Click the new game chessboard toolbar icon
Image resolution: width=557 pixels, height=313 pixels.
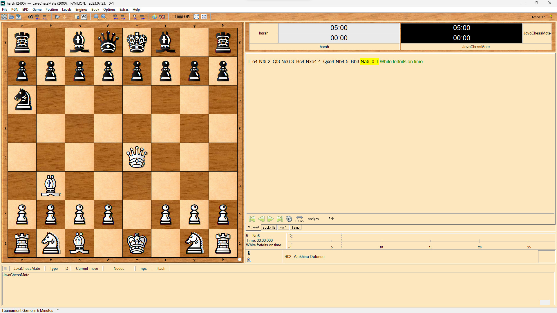[x=4, y=17]
